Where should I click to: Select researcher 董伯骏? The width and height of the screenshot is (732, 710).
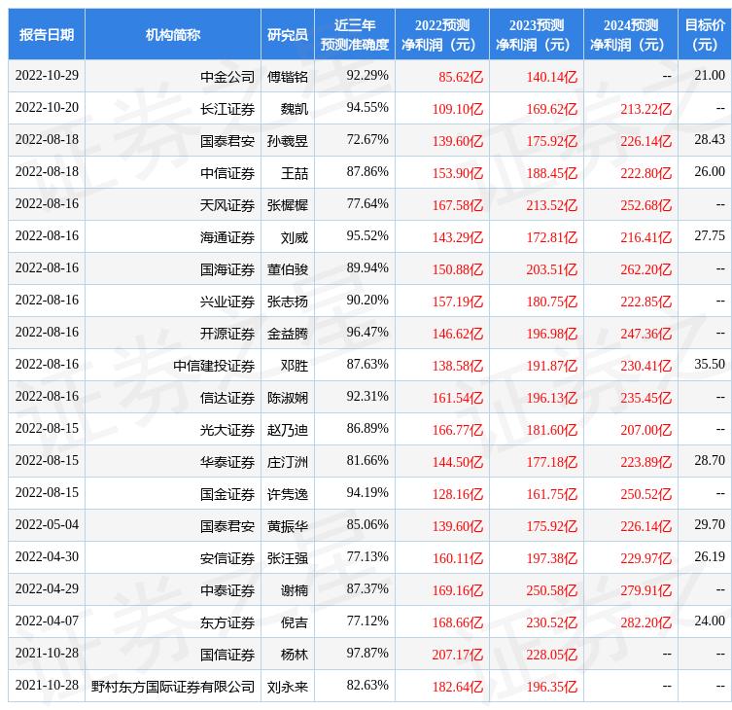coord(288,269)
